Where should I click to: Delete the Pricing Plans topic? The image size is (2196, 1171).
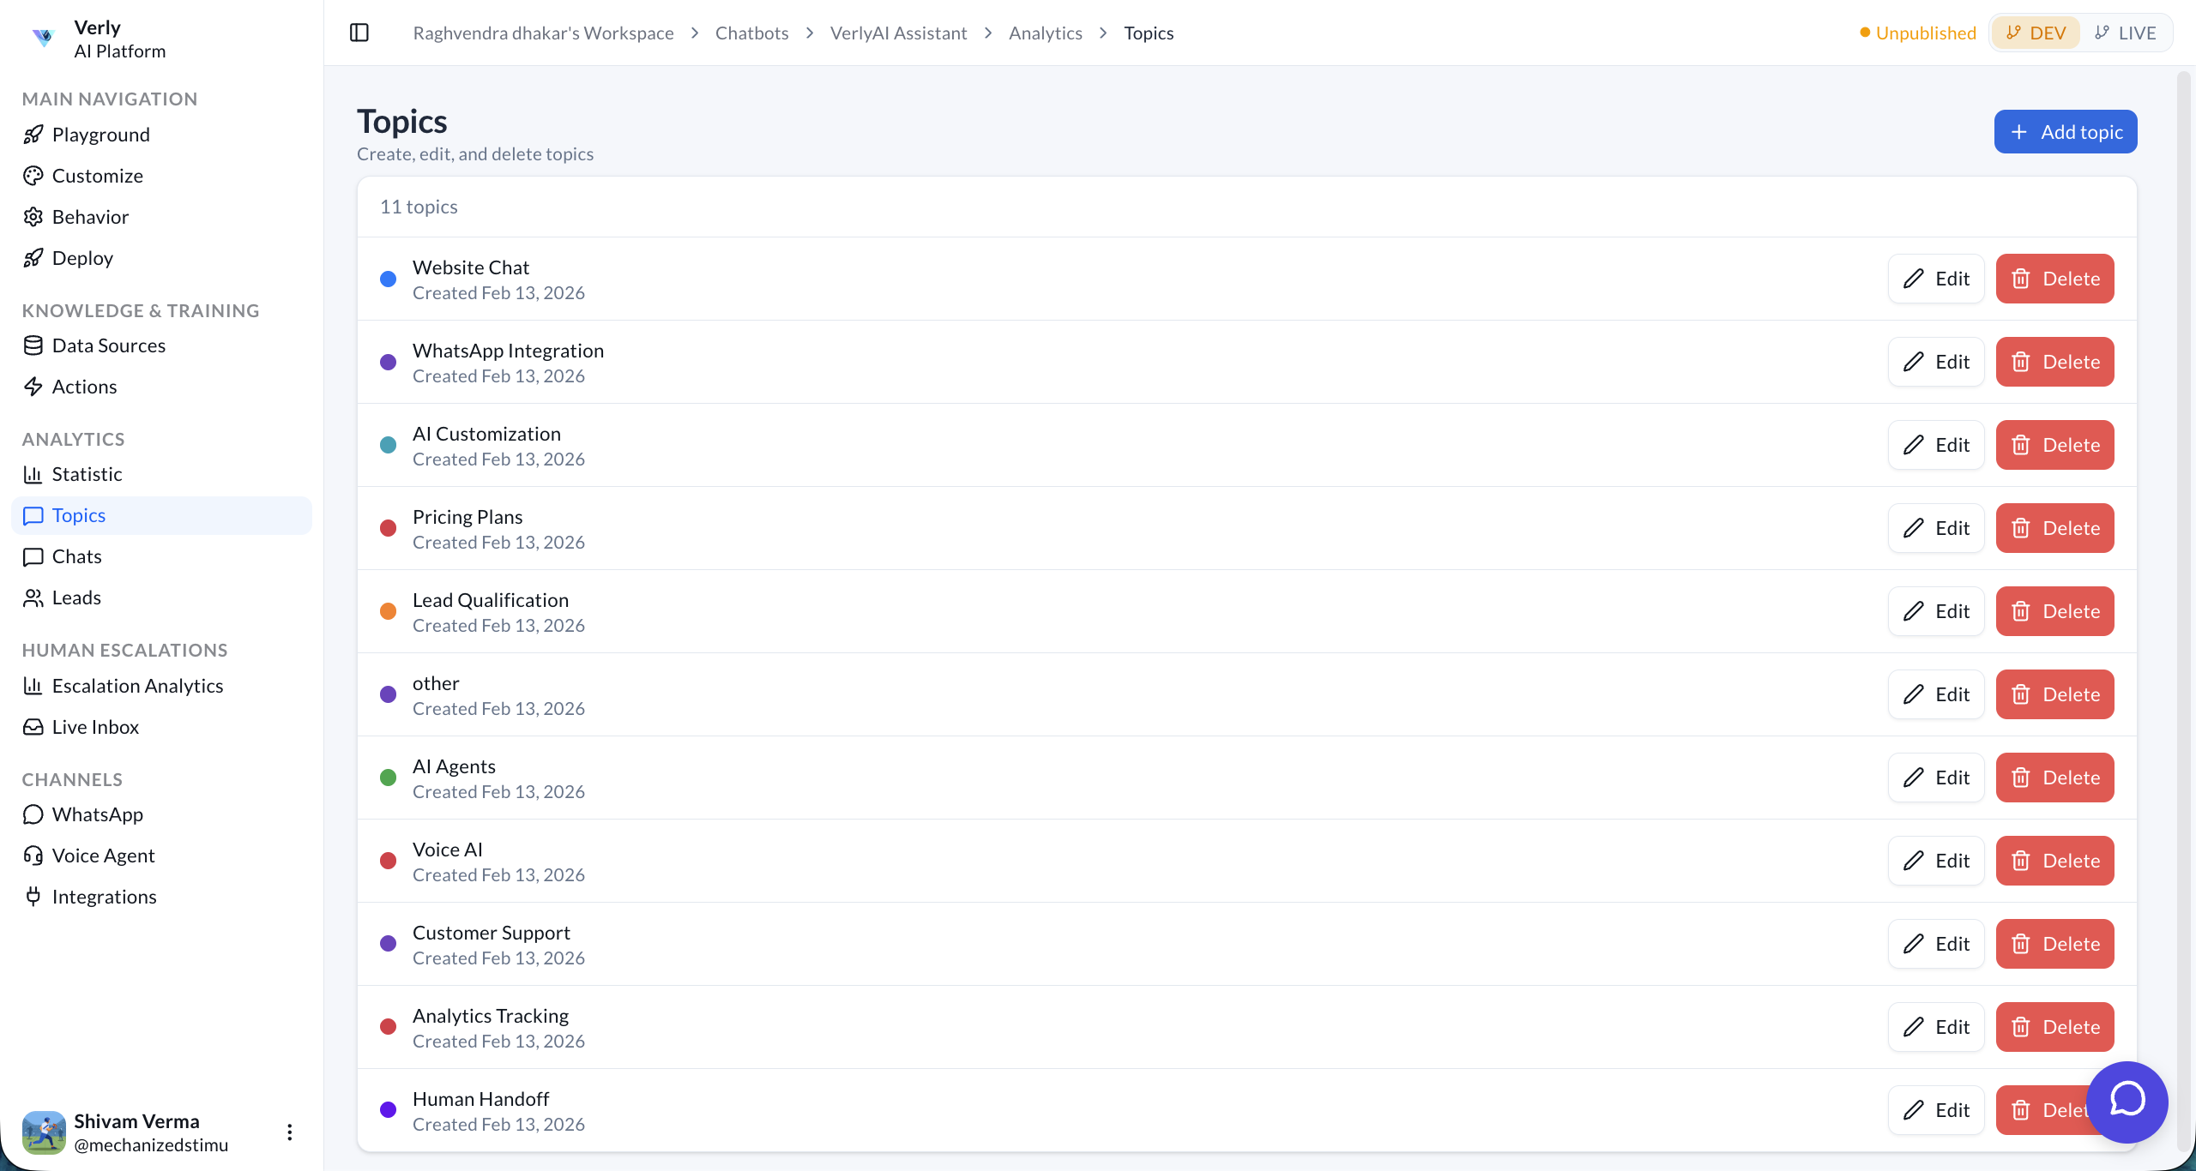[2054, 527]
